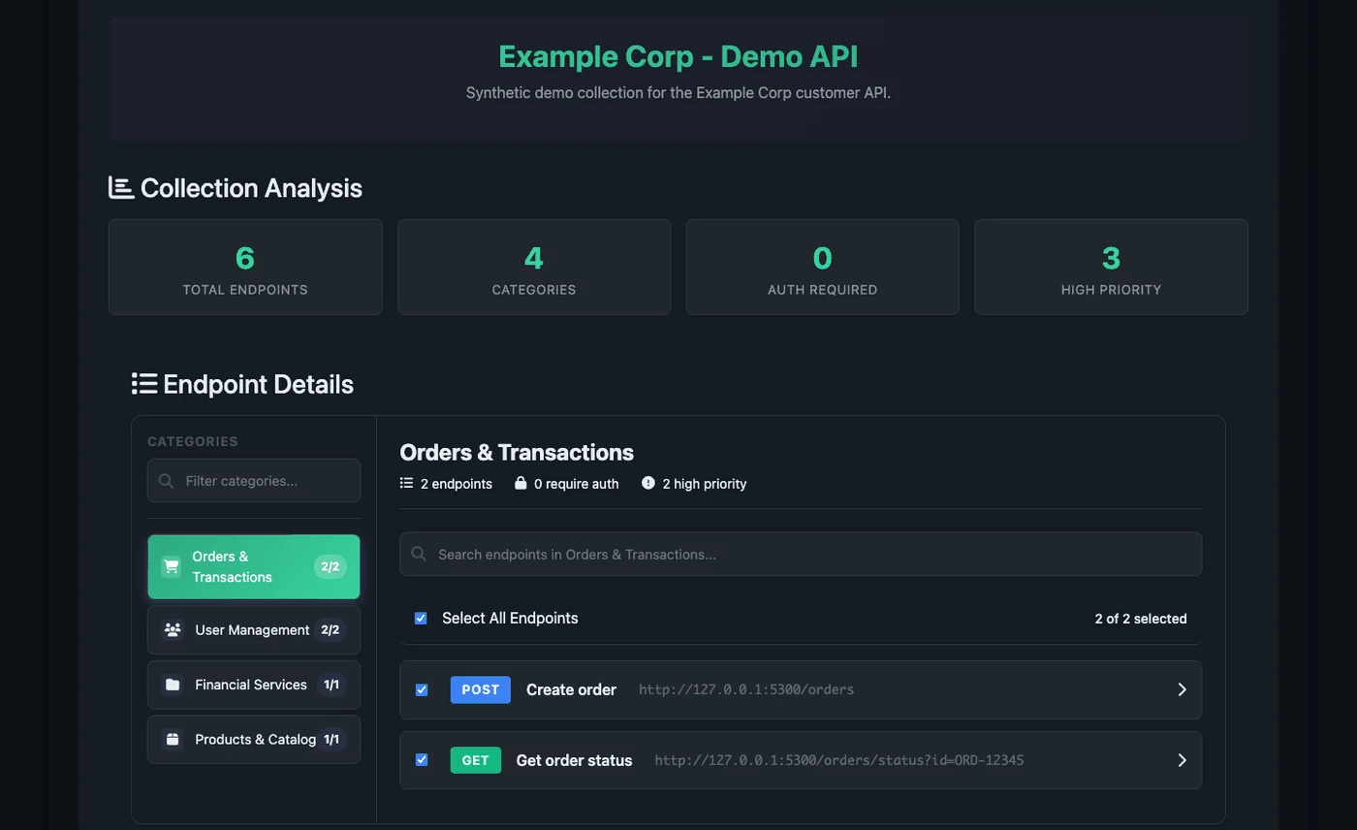Screen dimensions: 1357x830
Task: Click the 1/1 badge on Products & Catalog
Action: (331, 739)
